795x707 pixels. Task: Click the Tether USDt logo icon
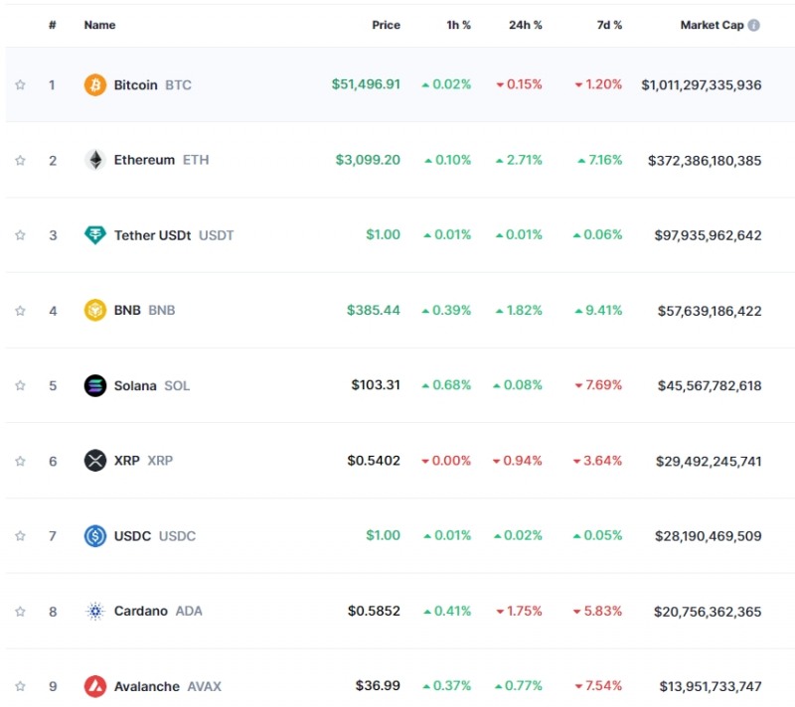94,235
